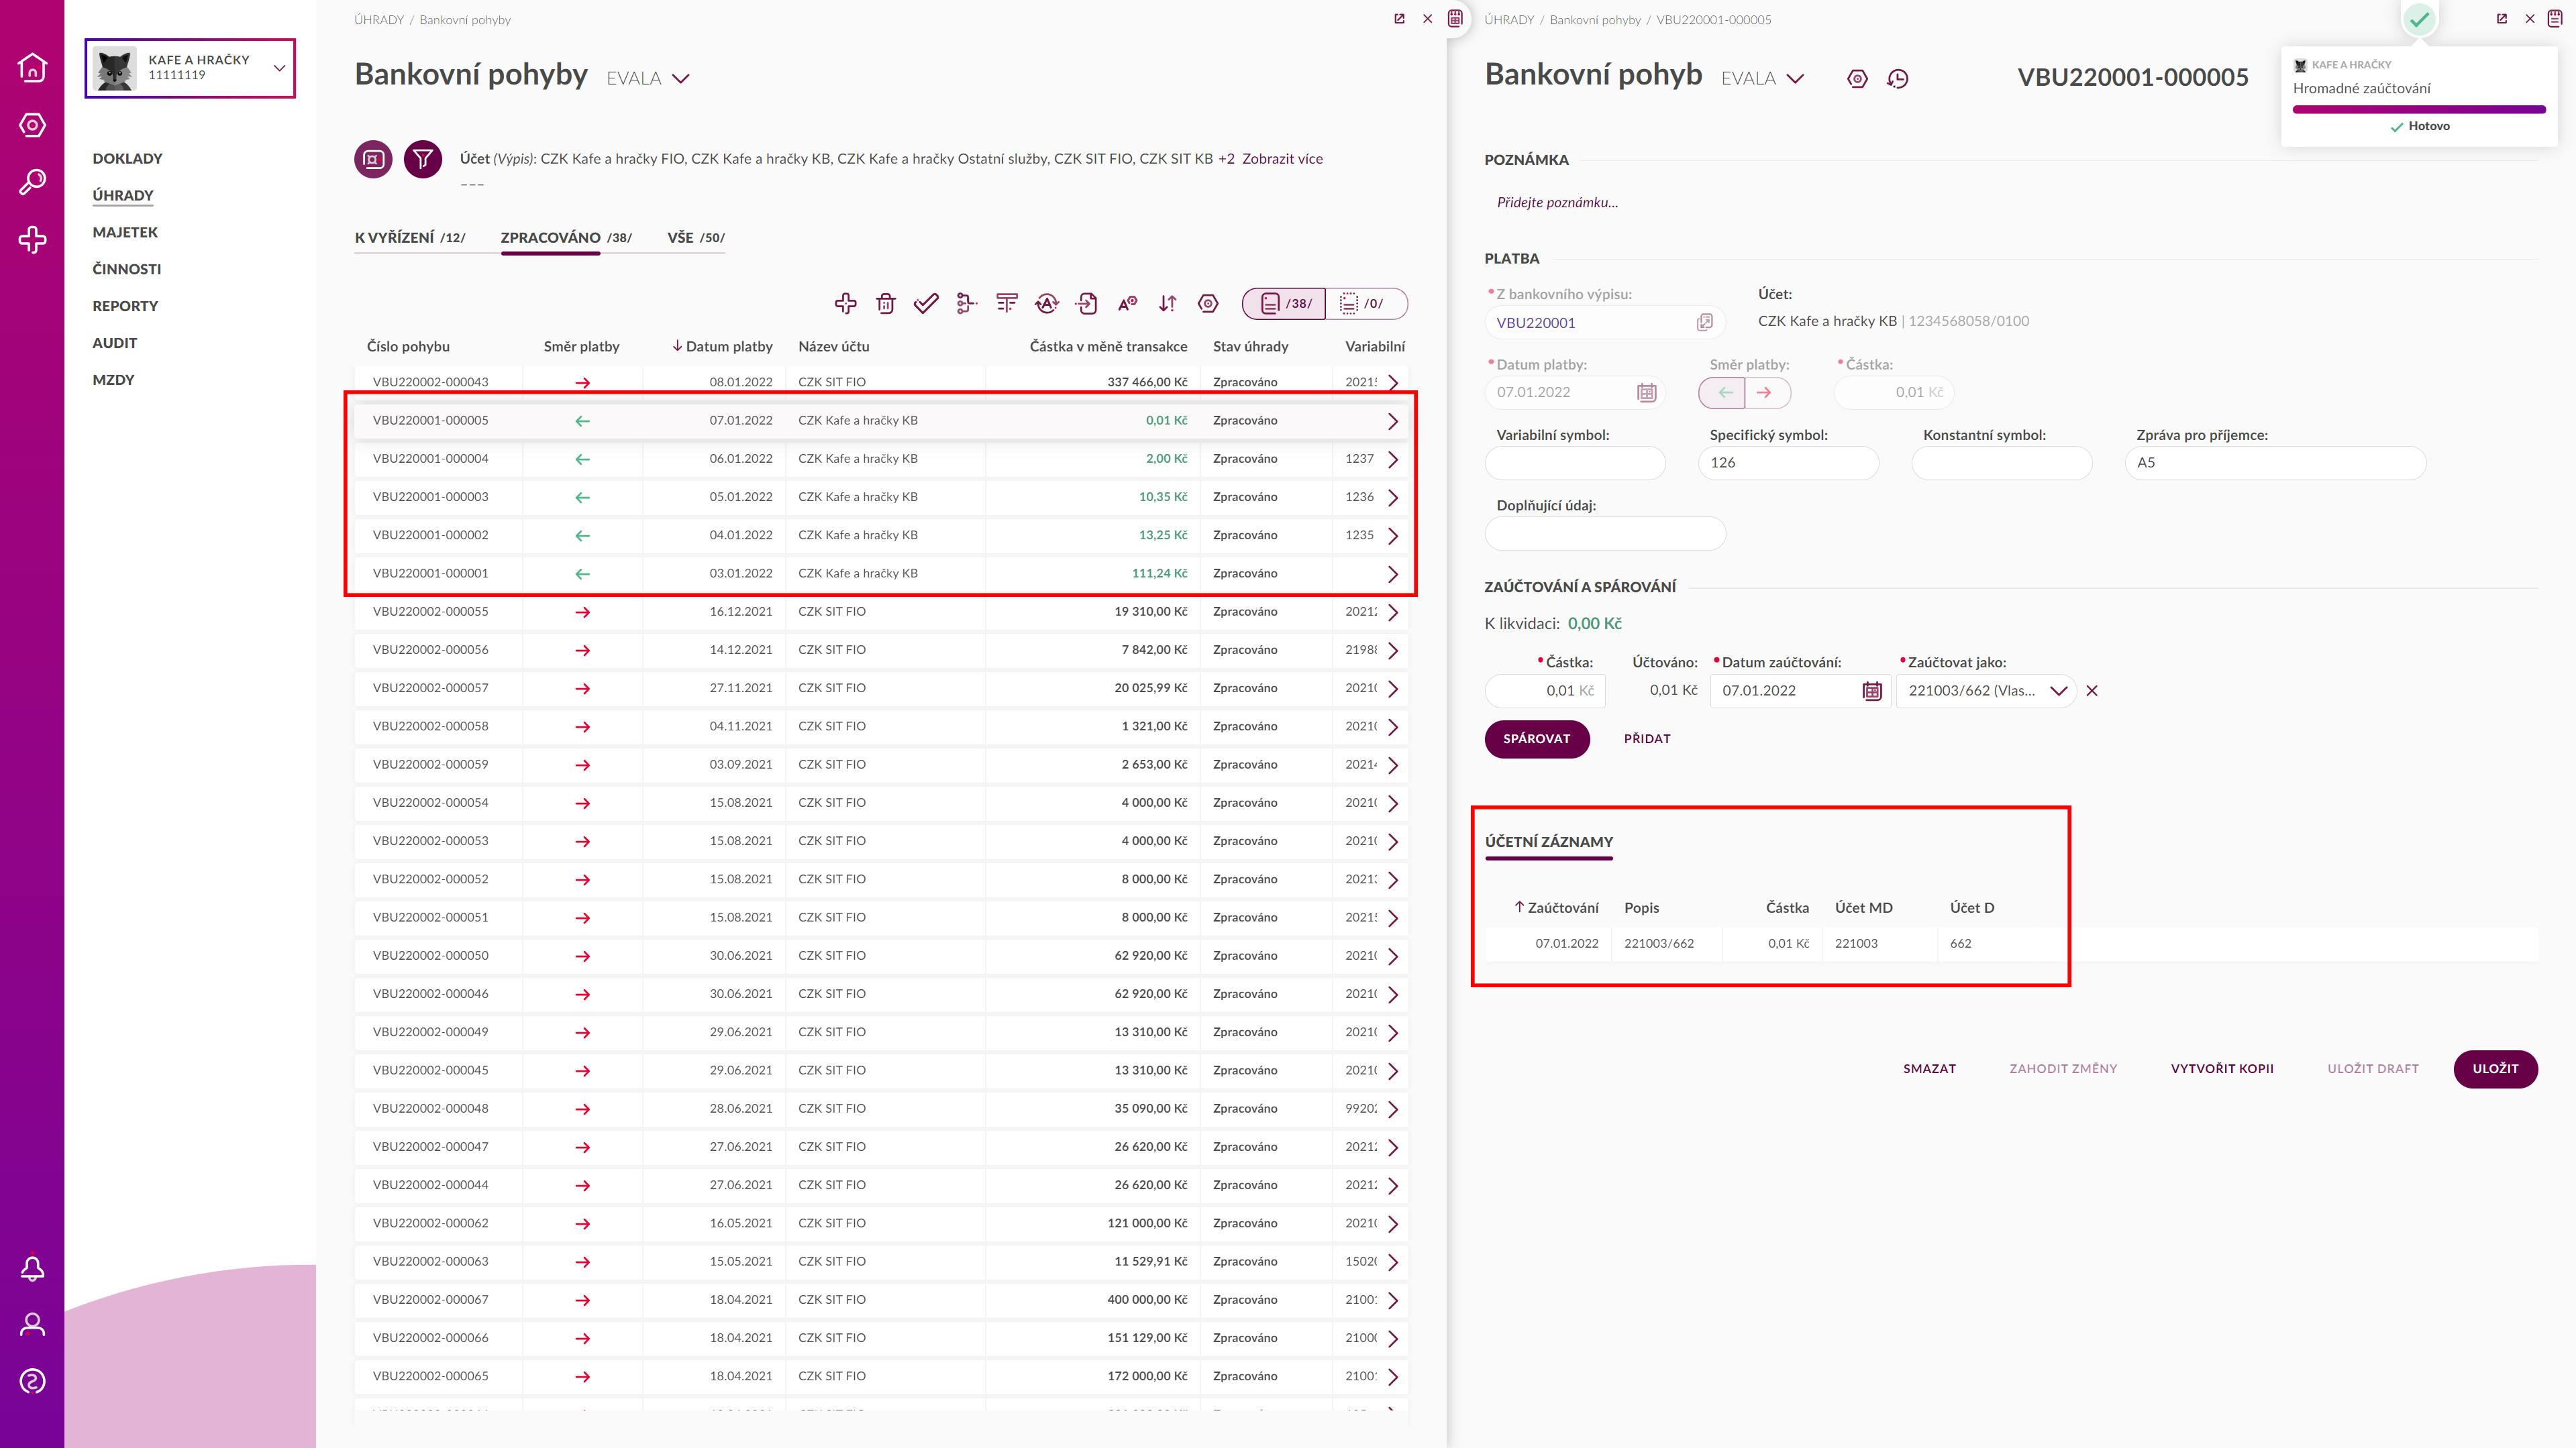Click the column filter lines icon in the toolbar
2576x1448 pixels.
coord(1007,302)
